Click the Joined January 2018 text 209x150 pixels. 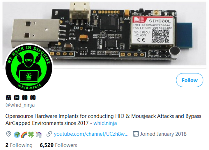pos(163,134)
